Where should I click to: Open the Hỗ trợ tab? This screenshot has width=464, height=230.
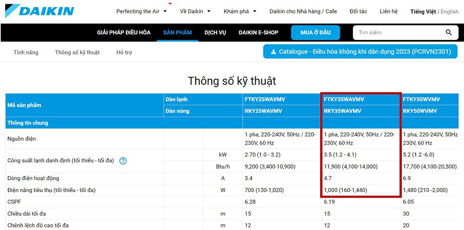(124, 52)
